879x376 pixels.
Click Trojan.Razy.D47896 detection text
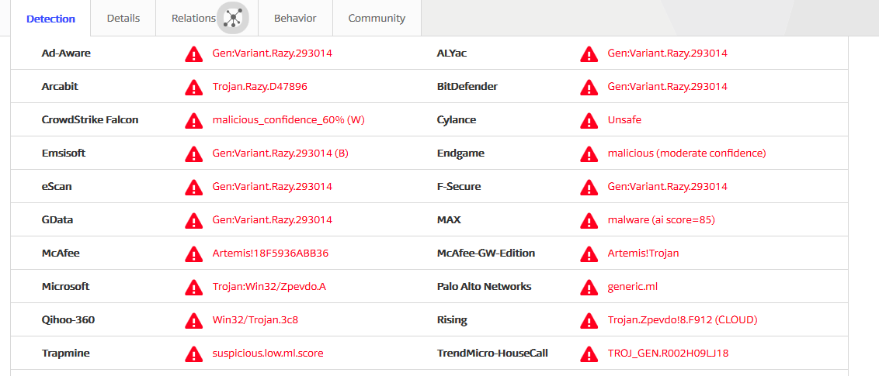pos(260,87)
